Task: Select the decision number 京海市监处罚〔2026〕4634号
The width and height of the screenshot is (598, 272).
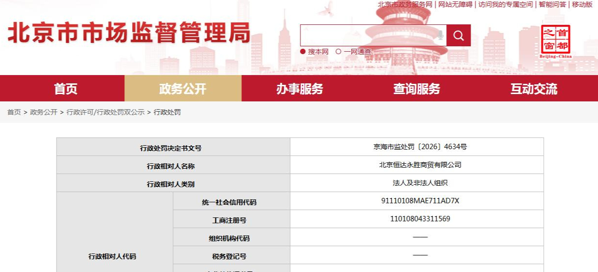Action: point(420,147)
